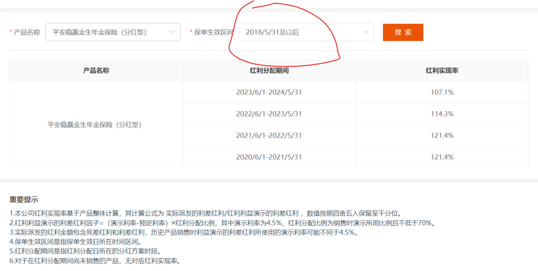538x271 pixels.
Task: Click note 2 about 利差红利因子 formula
Action: point(222,223)
